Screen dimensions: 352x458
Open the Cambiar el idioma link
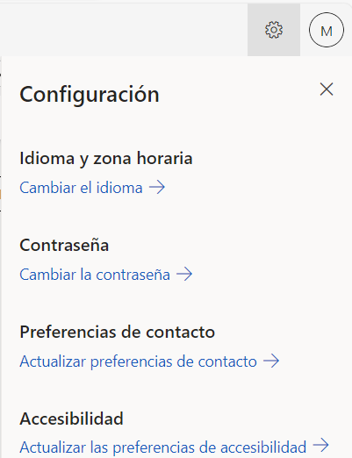[x=81, y=188]
